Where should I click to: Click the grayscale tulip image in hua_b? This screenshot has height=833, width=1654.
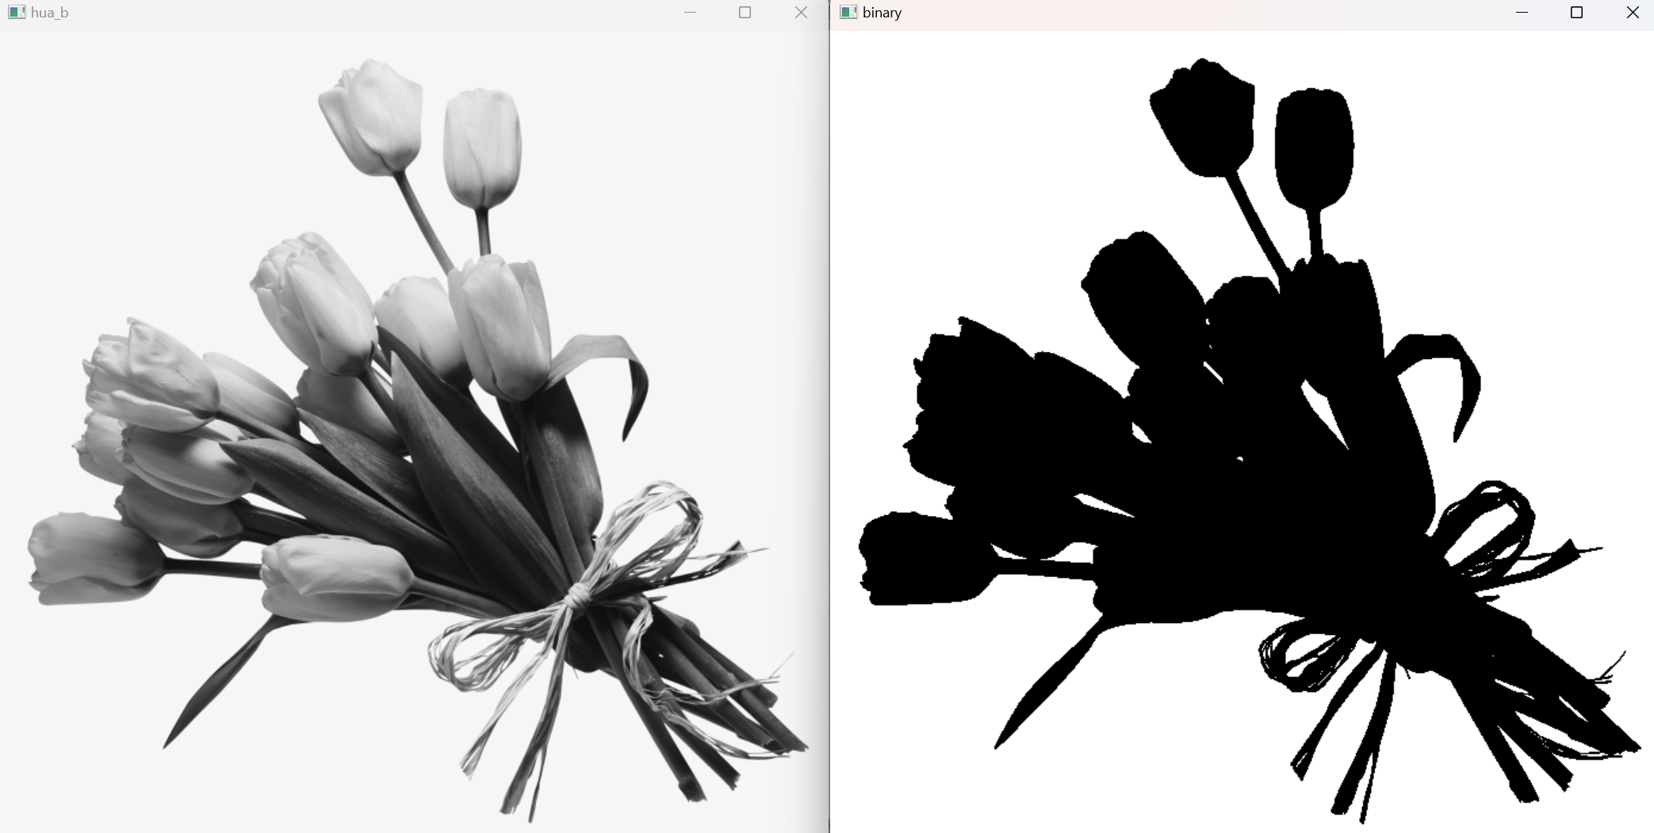[414, 432]
